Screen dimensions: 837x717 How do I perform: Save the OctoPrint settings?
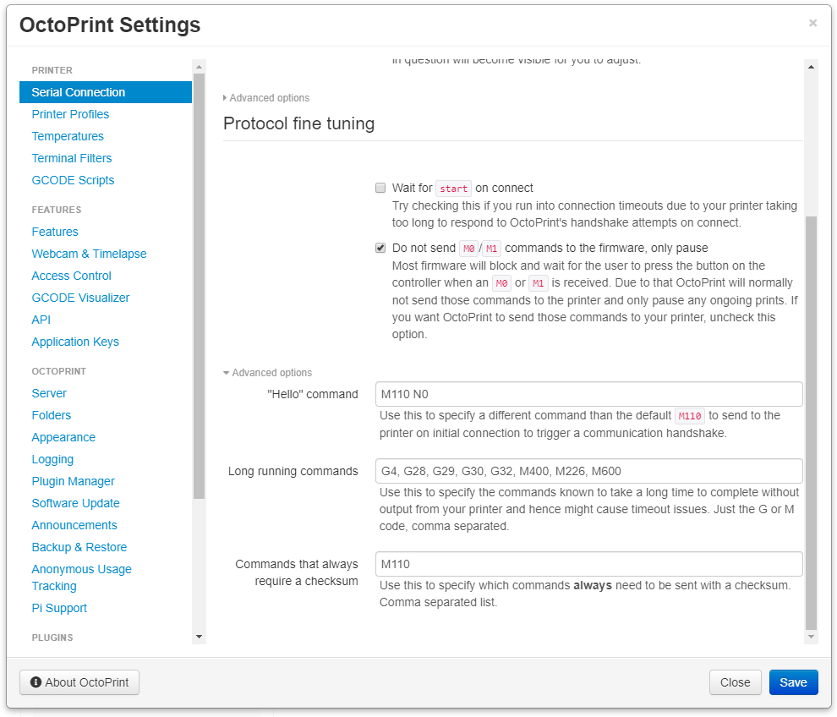pyautogui.click(x=792, y=682)
